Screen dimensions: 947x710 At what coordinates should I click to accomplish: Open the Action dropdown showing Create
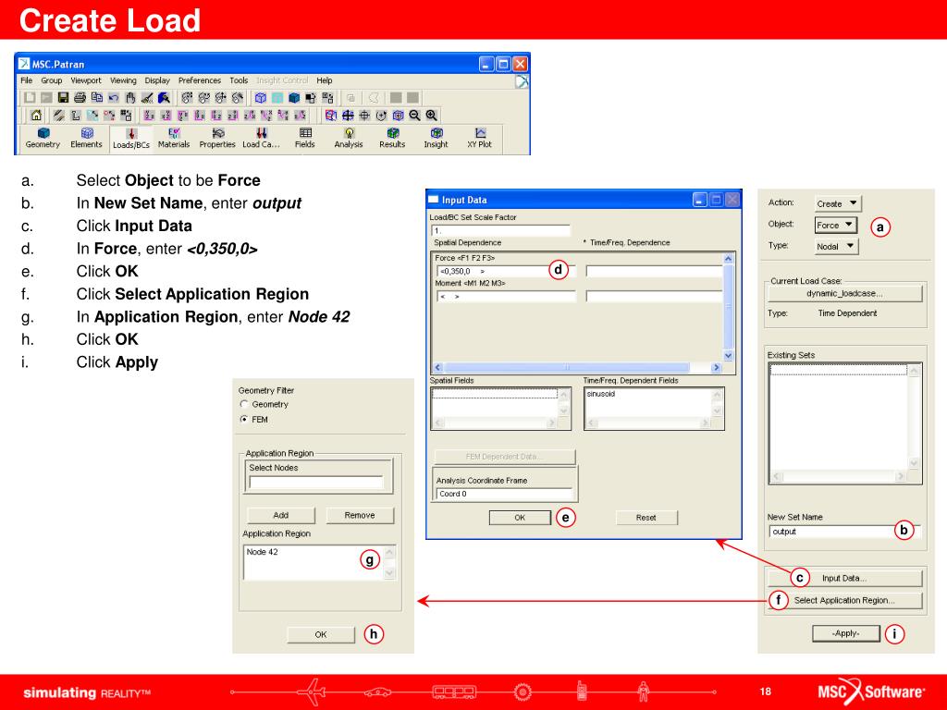coord(837,203)
